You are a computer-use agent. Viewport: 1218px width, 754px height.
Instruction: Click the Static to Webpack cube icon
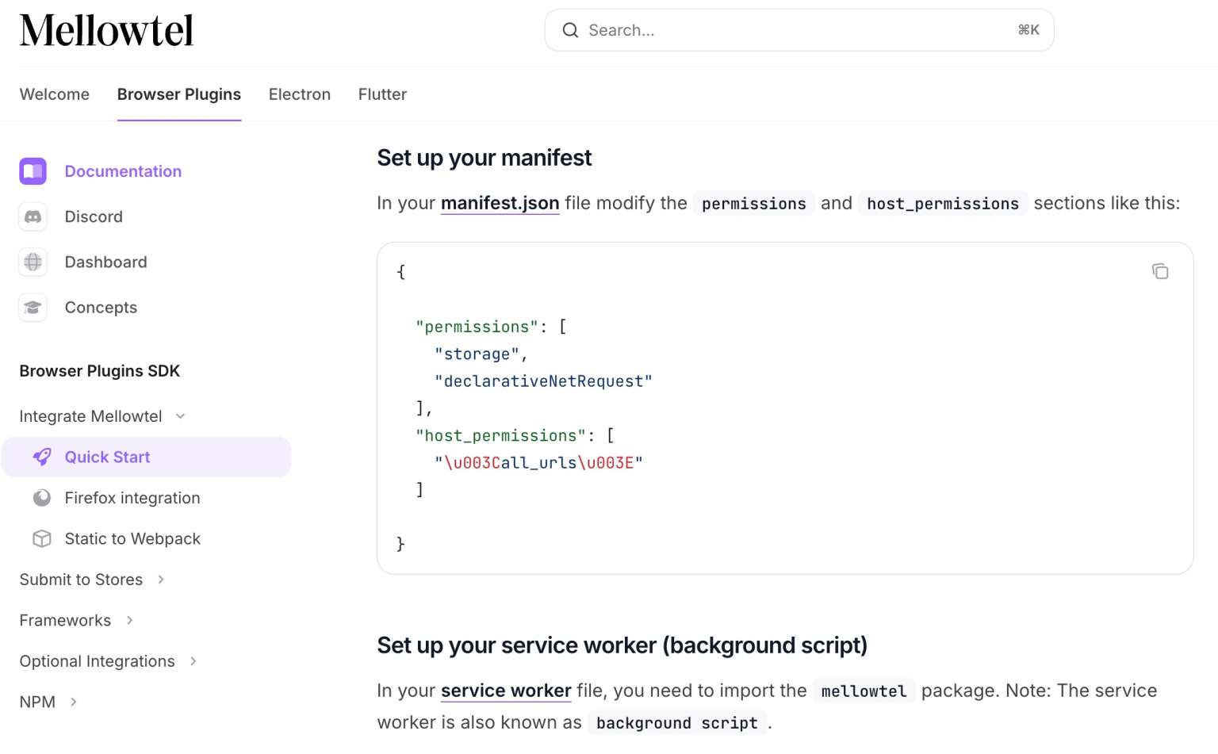[42, 539]
